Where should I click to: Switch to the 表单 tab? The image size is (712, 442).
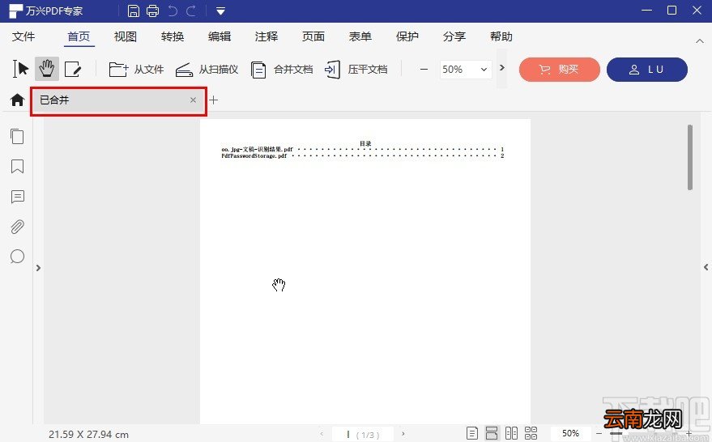point(360,36)
